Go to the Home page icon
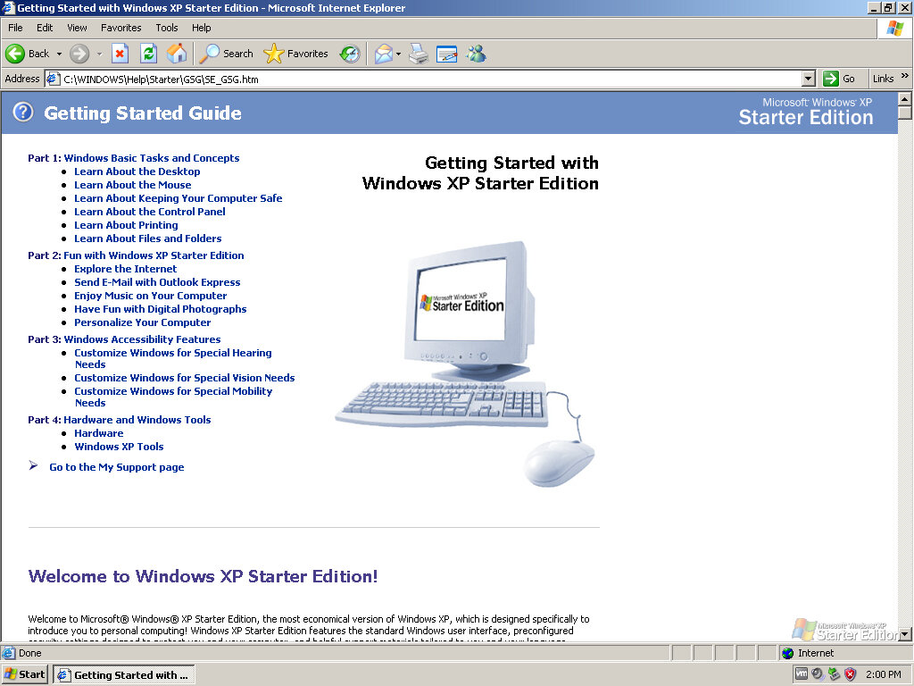The width and height of the screenshot is (914, 686). pyautogui.click(x=177, y=54)
